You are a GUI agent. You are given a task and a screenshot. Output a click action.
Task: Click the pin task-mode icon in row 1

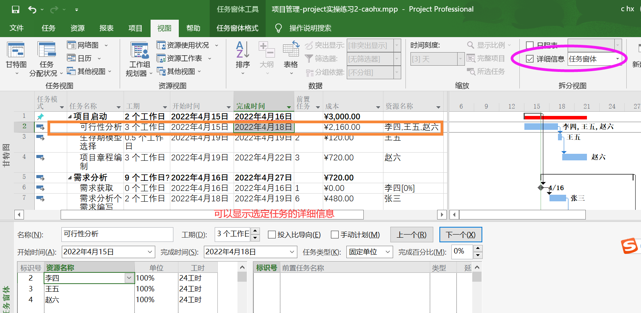(x=40, y=117)
